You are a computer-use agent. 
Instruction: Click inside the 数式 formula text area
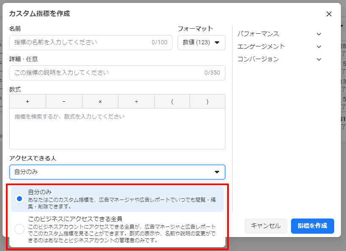click(x=117, y=129)
